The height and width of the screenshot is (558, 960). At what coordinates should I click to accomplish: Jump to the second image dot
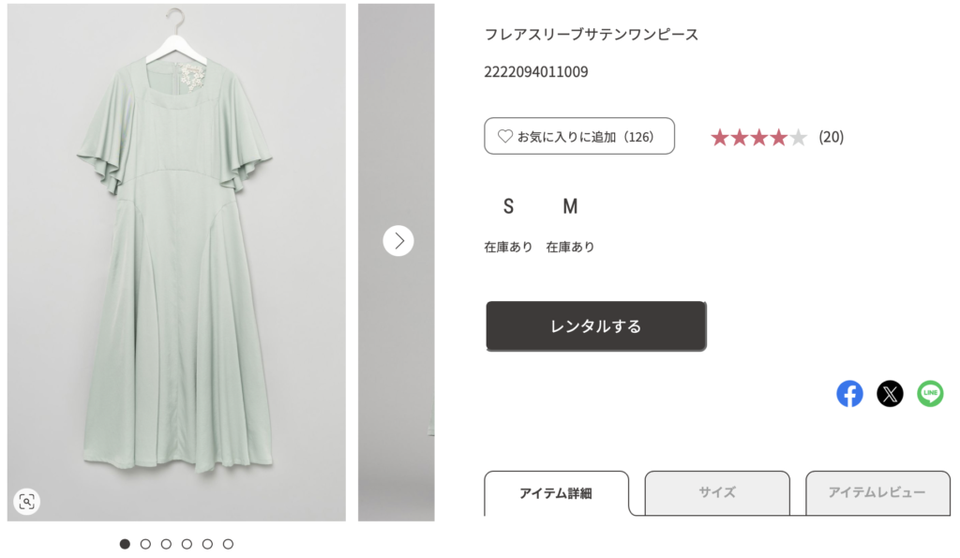[x=145, y=544]
